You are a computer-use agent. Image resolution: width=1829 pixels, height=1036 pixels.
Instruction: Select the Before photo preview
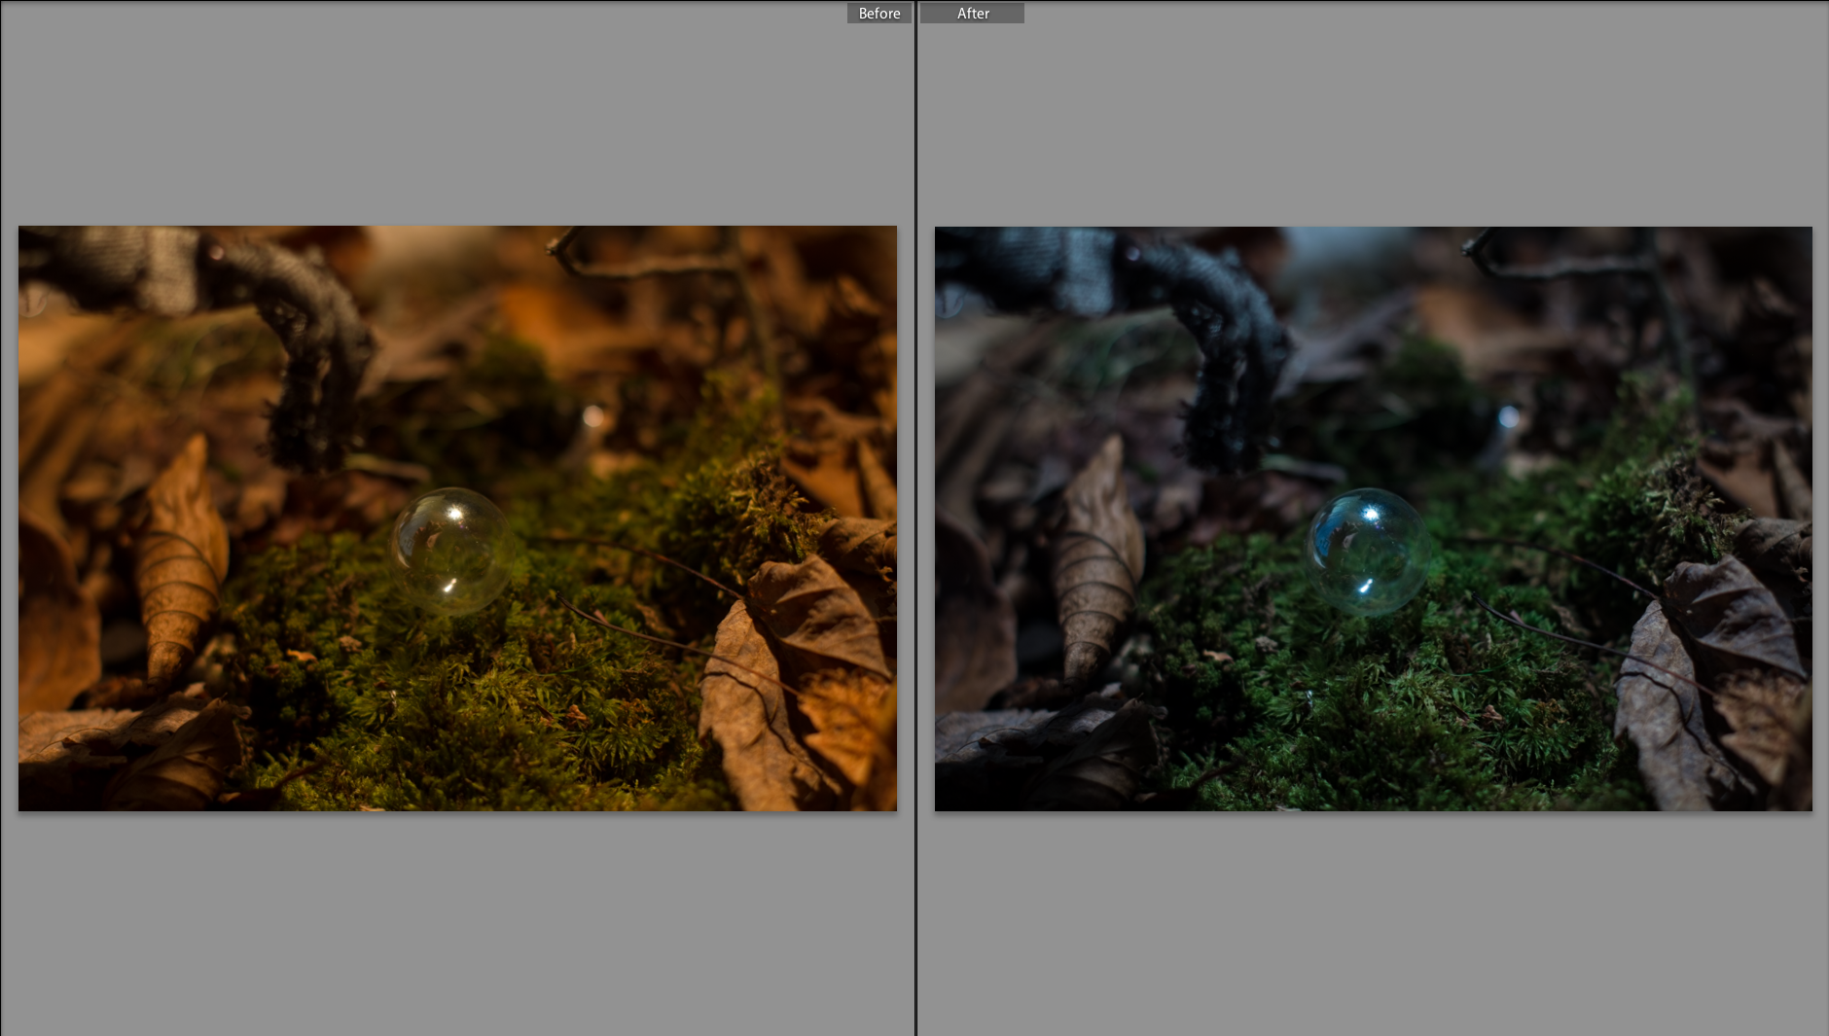coord(457,518)
